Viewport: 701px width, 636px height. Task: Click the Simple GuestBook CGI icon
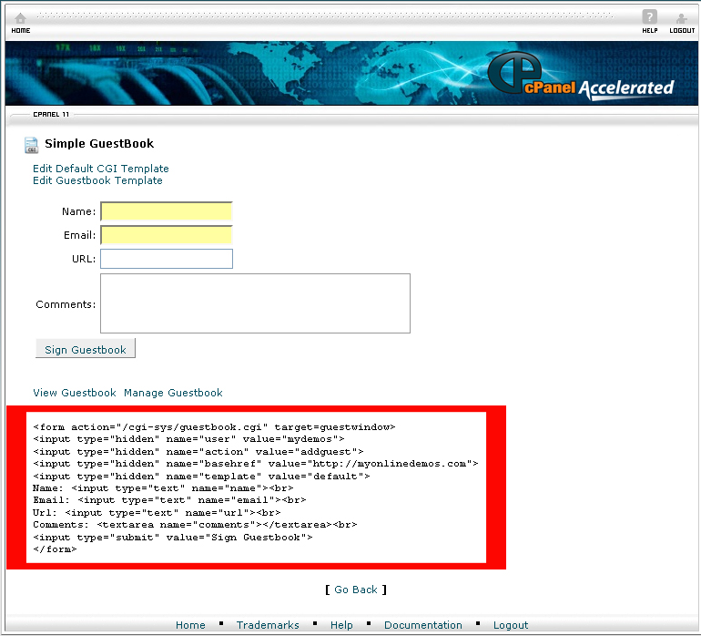(31, 145)
